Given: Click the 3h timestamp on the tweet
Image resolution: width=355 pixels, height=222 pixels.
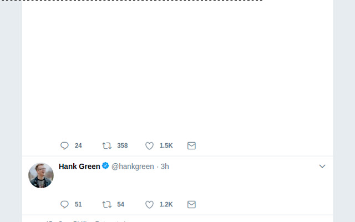Looking at the screenshot, I should coord(165,167).
